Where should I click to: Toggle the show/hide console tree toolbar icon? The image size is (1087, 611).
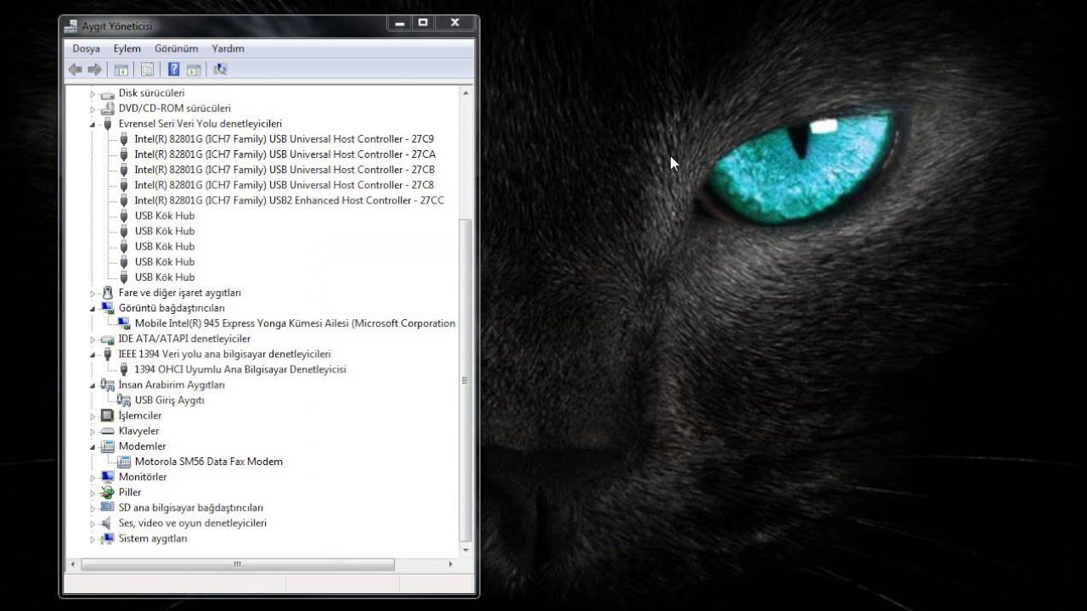tap(121, 70)
